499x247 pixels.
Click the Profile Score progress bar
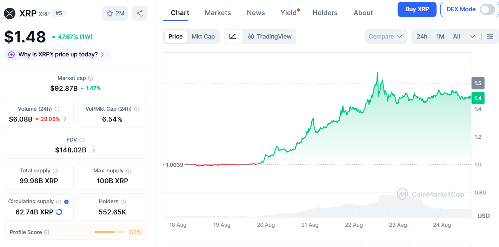tap(109, 232)
